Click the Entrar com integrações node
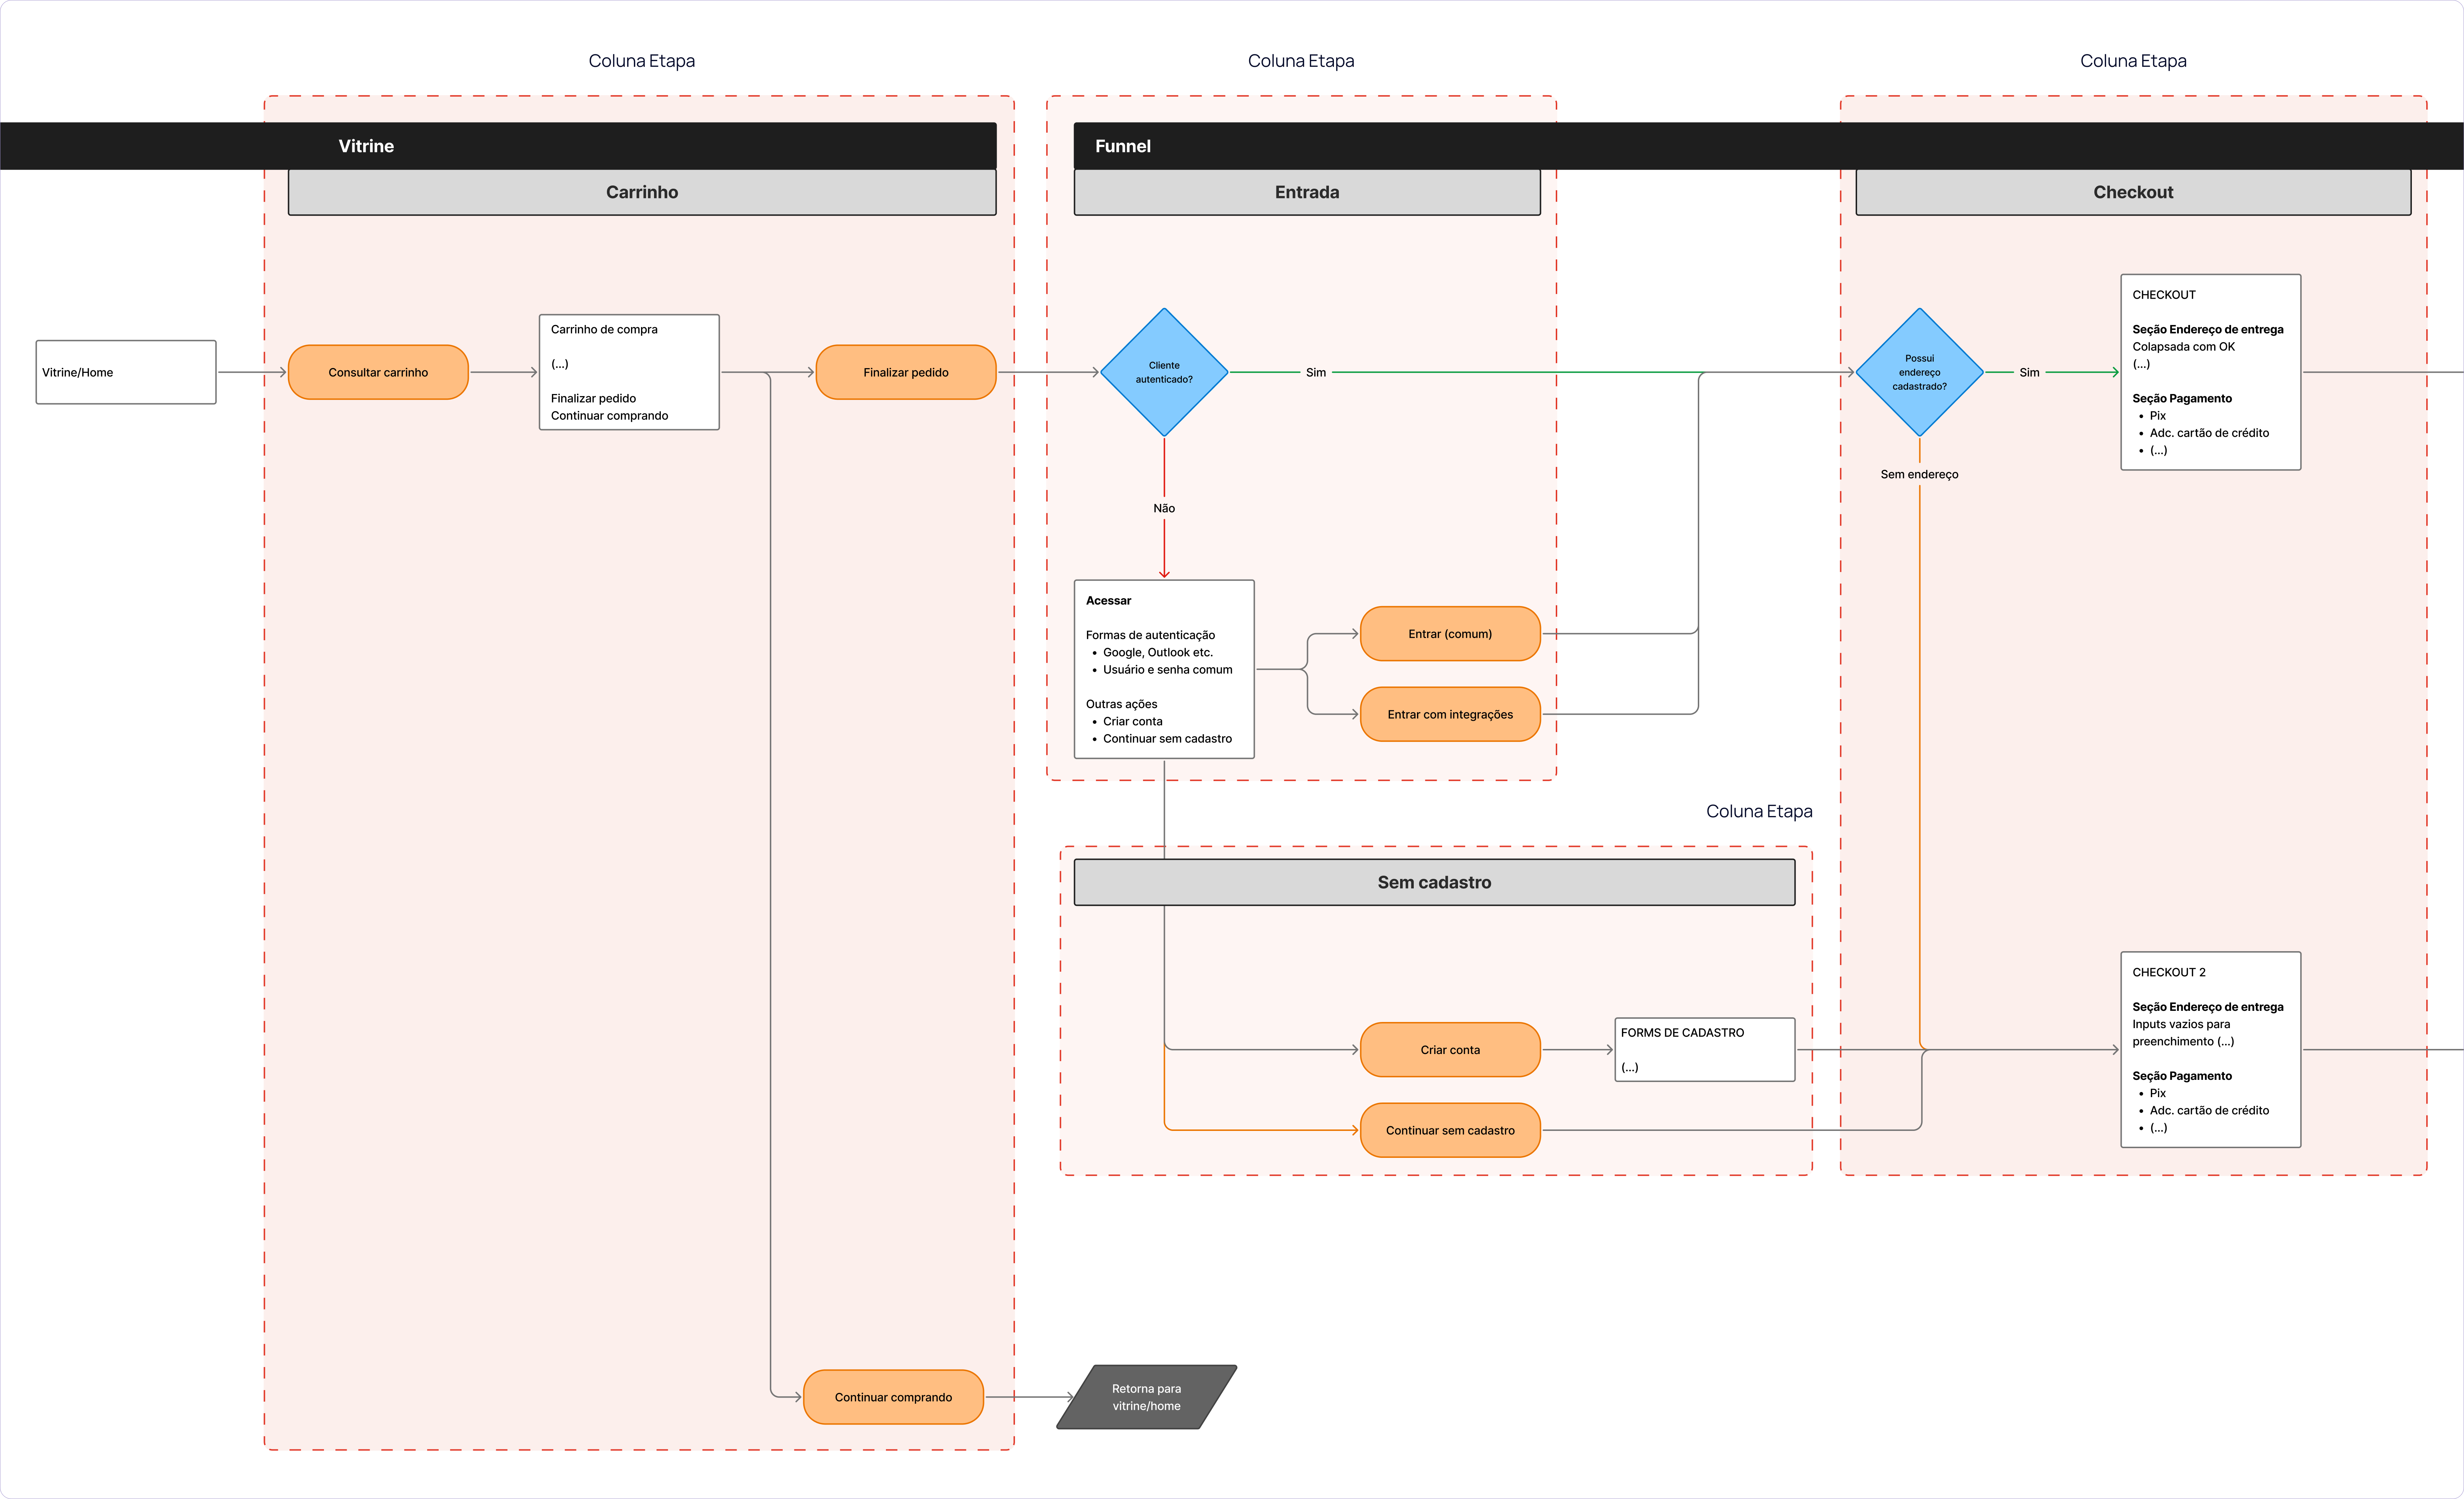The height and width of the screenshot is (1499, 2464). [1450, 714]
